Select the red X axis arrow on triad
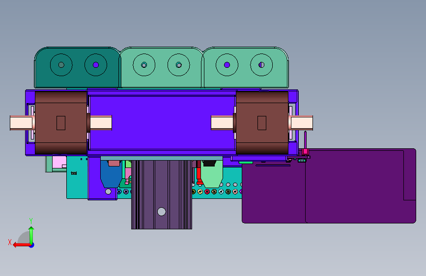426x276 pixels. pyautogui.click(x=22, y=245)
